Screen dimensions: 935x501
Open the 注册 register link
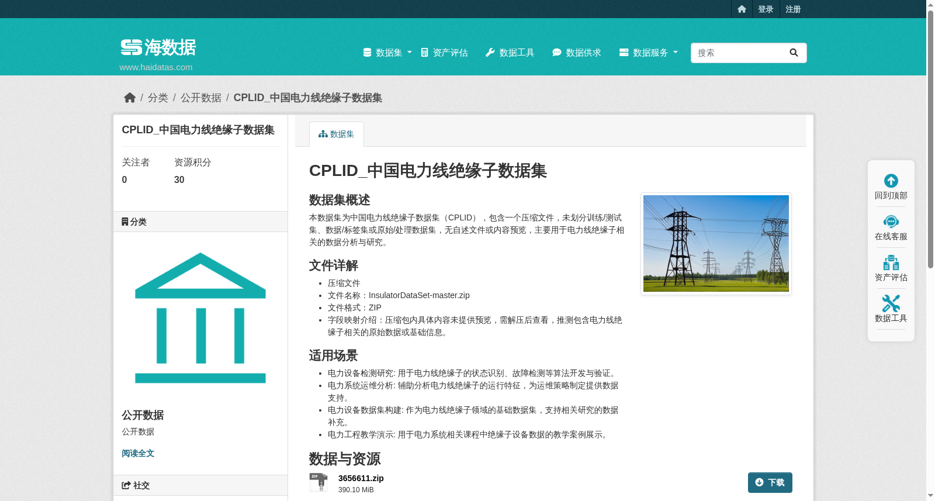[x=793, y=9]
